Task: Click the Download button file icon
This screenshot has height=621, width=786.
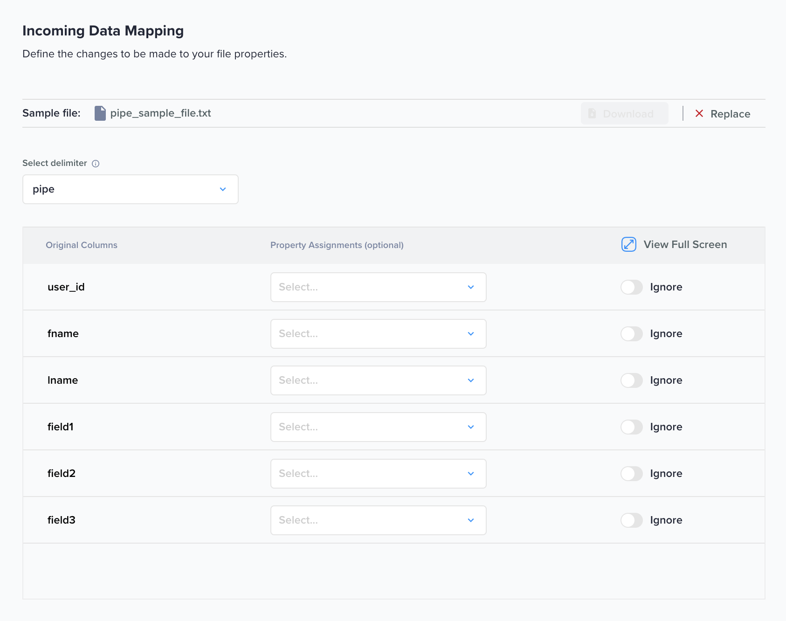Action: coord(592,114)
